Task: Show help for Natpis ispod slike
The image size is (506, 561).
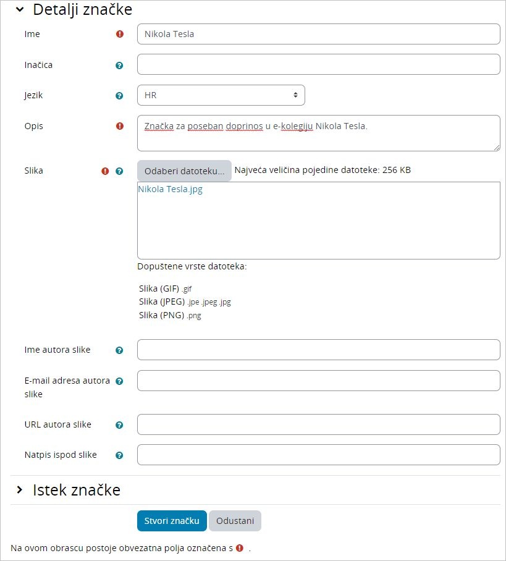Action: click(119, 455)
